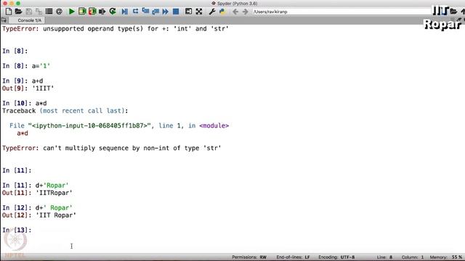The image size is (465, 261).
Task: Open file with folder icon
Action: (x=18, y=12)
